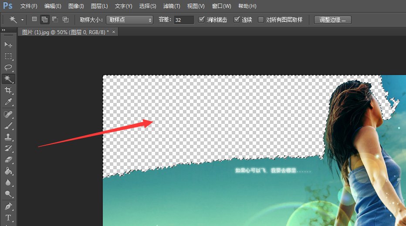The width and height of the screenshot is (406, 226).
Task: Select the Blur tool
Action: click(x=8, y=182)
